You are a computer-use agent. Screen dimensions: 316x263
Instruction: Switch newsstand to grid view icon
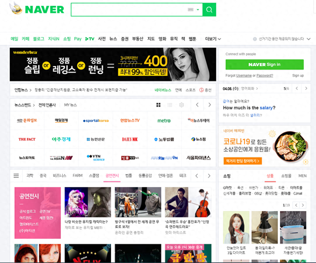pos(158,105)
